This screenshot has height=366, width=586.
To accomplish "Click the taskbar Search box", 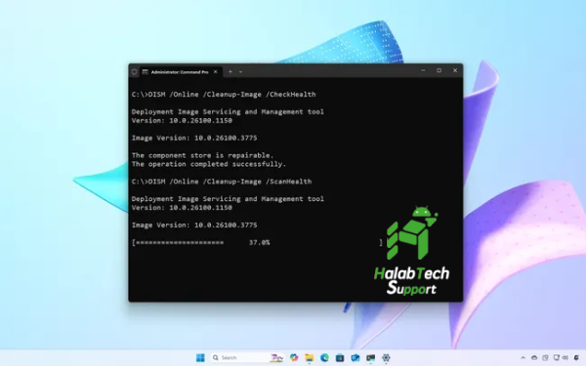I will (247, 358).
